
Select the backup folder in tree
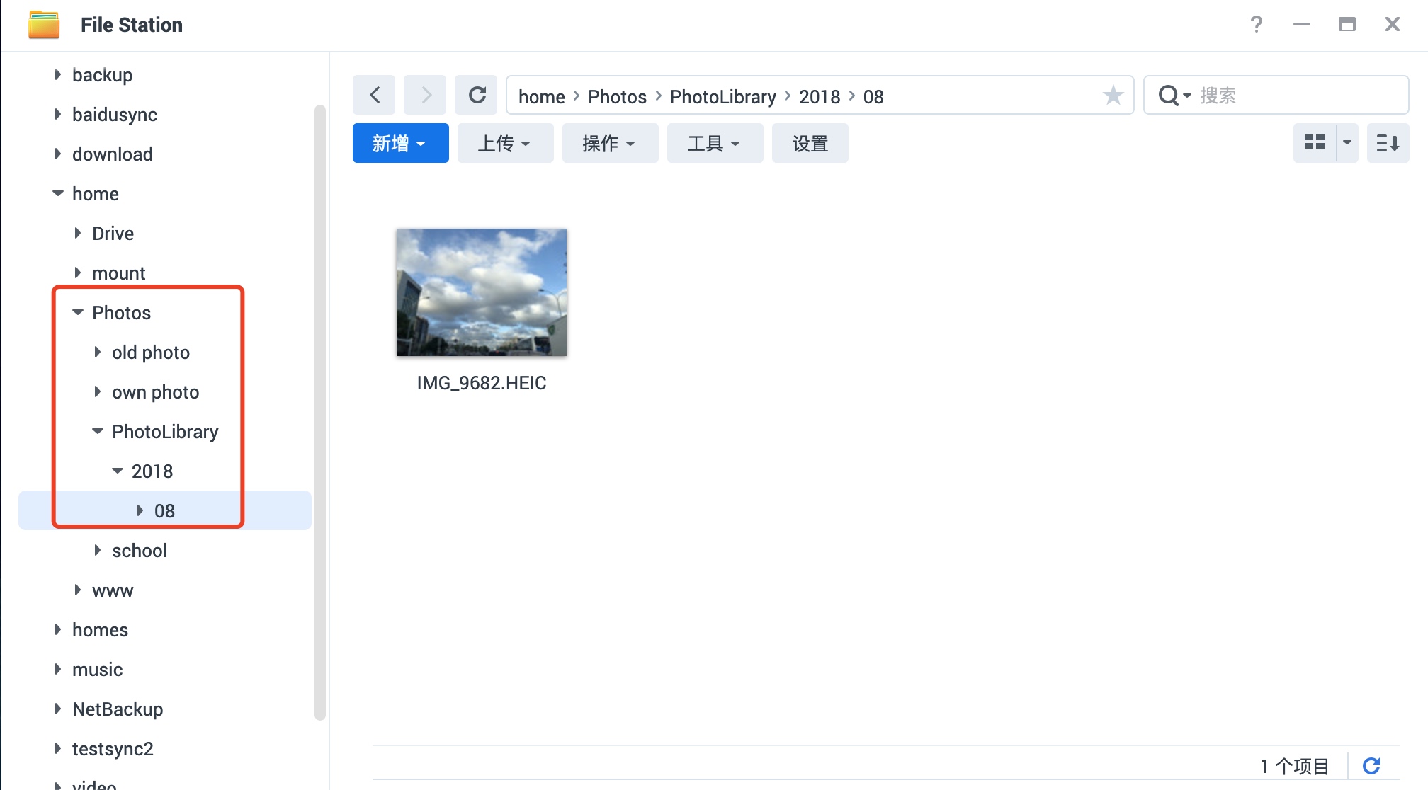pos(102,75)
